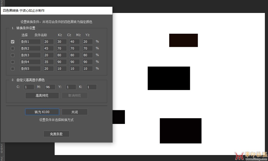
Task: Click the small black rectangle beside the dialog
Action: 119,117
